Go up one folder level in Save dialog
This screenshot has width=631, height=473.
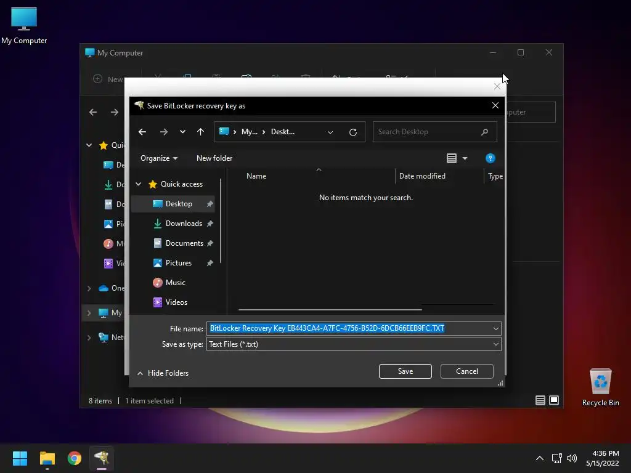pos(200,132)
